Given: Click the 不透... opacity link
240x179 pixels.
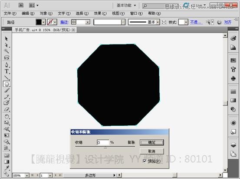Looking at the screenshot, I should [196, 22].
